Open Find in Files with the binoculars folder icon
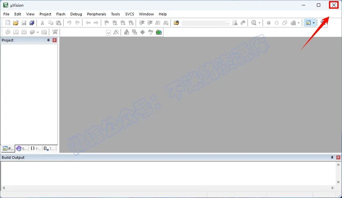Image resolution: width=342 pixels, height=198 pixels. click(x=177, y=23)
